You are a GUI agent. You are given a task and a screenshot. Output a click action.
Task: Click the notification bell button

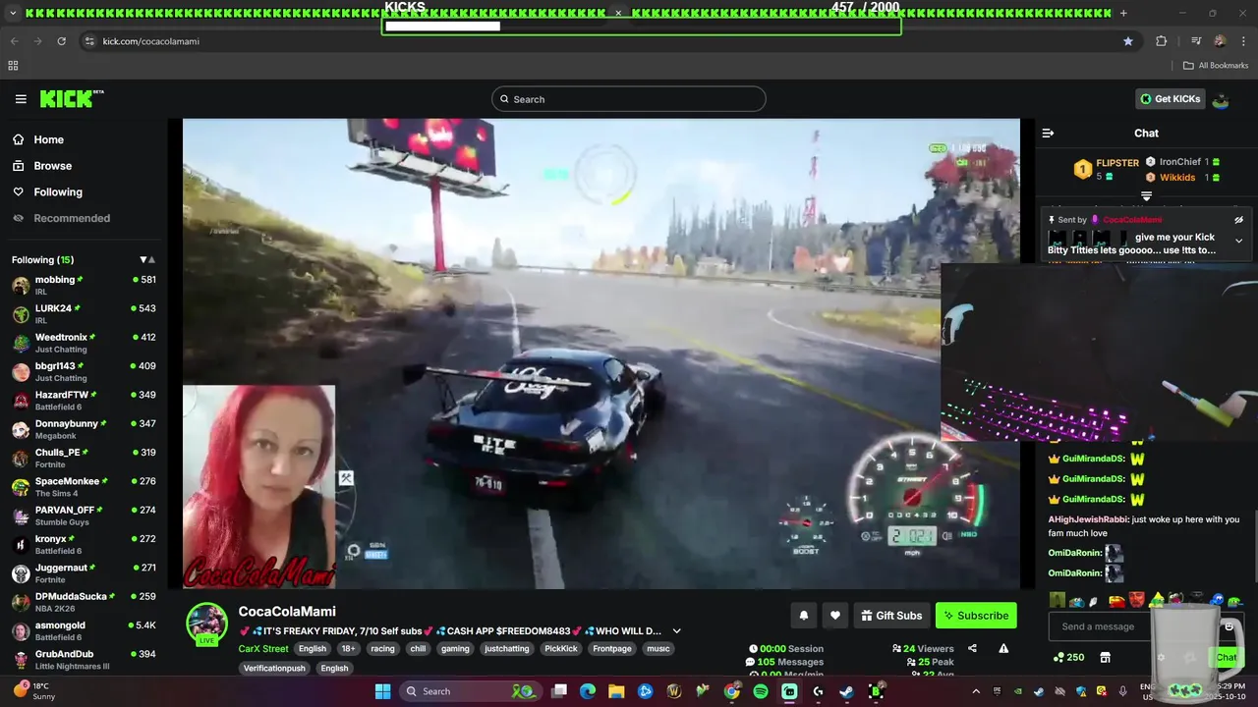coord(803,616)
